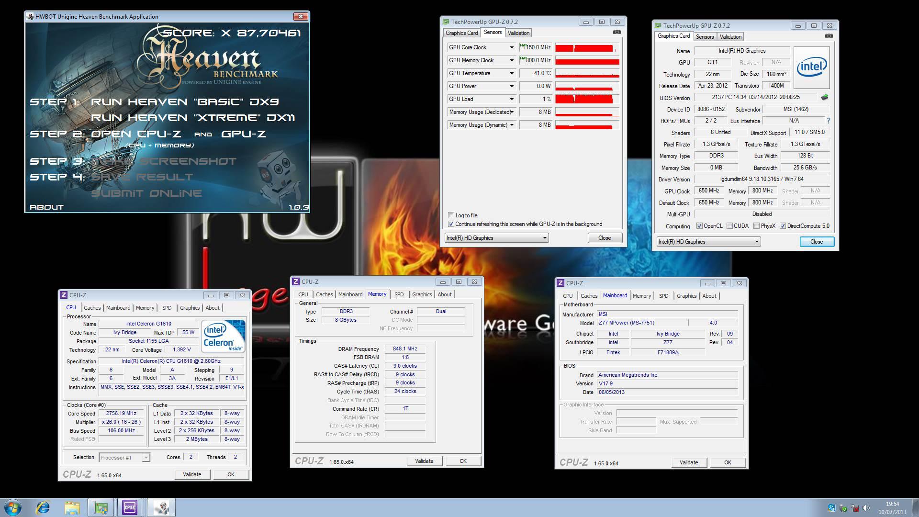Click the HWBOT Heaven window title icon
This screenshot has height=517, width=919.
pos(30,16)
